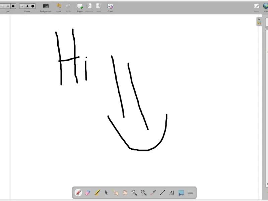Image resolution: width=268 pixels, height=201 pixels.
Task: Select the pink Eraser tool
Action: [87, 193]
